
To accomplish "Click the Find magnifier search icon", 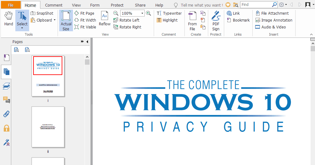I will [x=274, y=5].
